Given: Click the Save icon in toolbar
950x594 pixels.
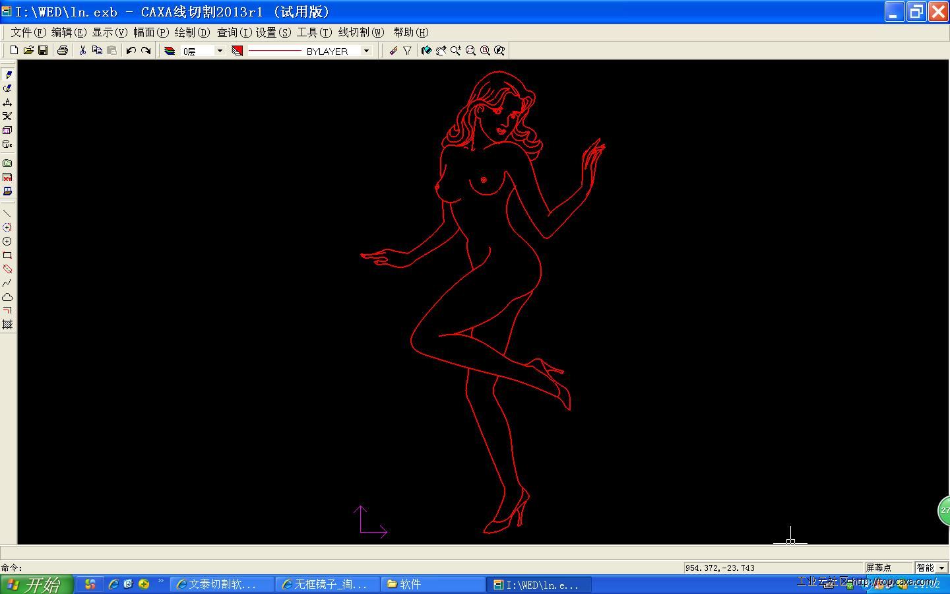Looking at the screenshot, I should point(43,51).
